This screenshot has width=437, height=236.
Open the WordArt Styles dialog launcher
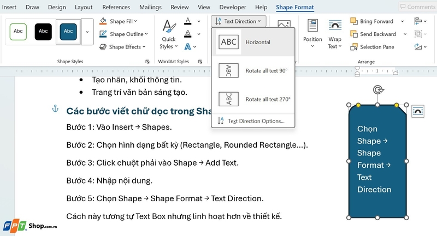pyautogui.click(x=200, y=62)
